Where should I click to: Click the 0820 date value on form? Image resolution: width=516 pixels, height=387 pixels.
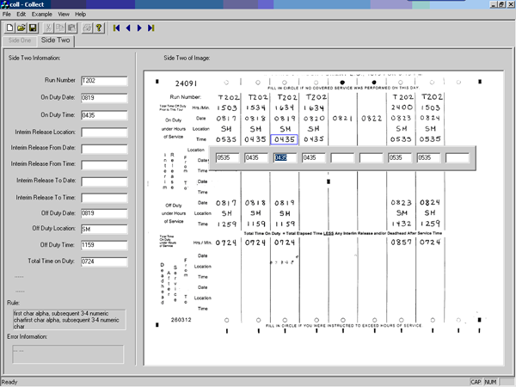tap(314, 118)
